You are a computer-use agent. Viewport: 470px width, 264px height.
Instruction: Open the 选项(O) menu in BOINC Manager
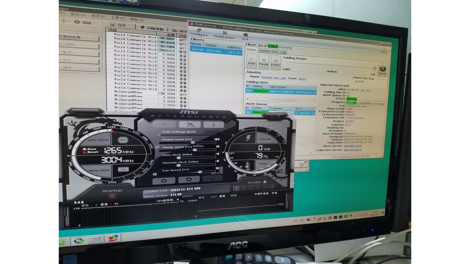98,16
